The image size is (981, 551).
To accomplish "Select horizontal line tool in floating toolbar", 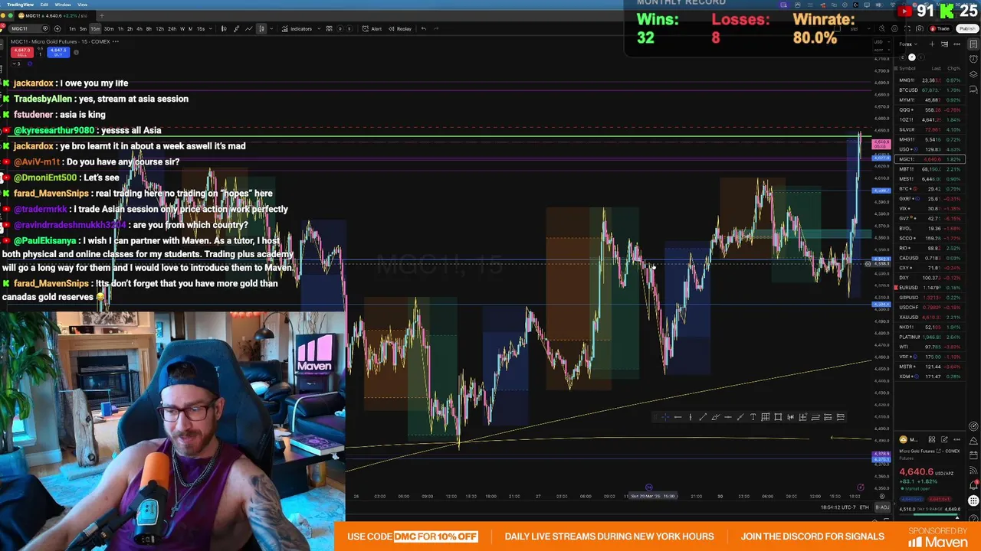I will (678, 417).
